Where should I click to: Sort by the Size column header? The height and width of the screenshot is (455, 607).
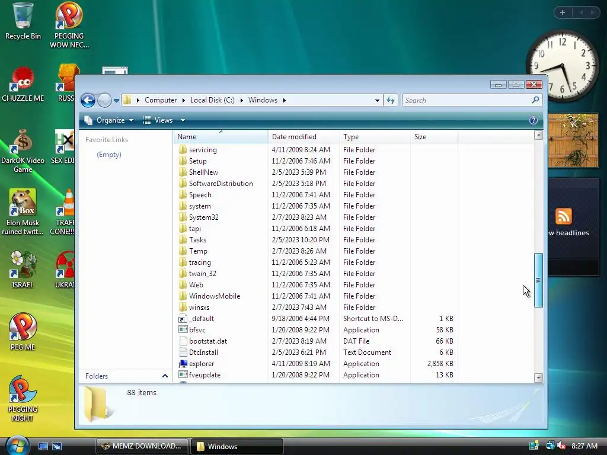click(x=434, y=137)
